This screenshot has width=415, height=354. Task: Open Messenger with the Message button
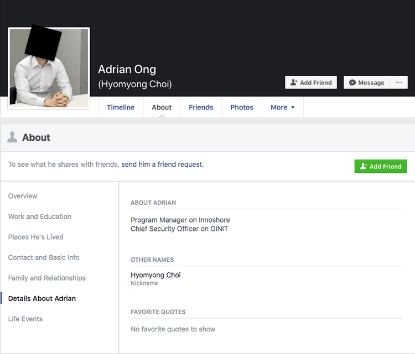(366, 83)
